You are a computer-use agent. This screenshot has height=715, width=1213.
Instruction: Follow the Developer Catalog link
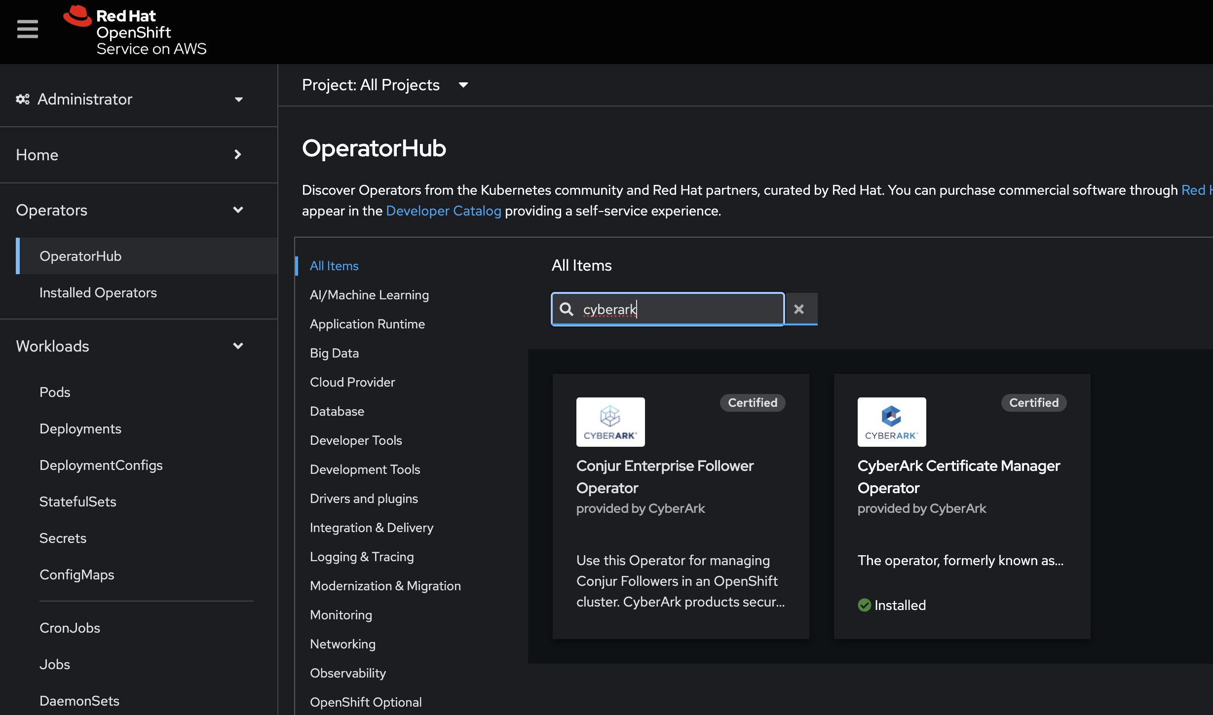444,211
